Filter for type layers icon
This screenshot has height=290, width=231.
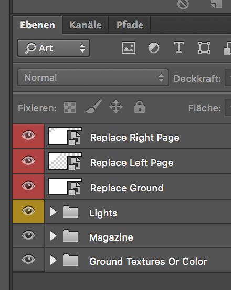tap(179, 47)
